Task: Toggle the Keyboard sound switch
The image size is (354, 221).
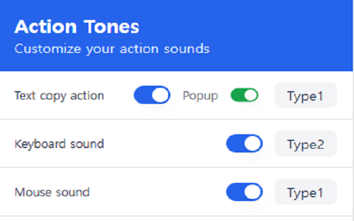Action: coord(244,144)
